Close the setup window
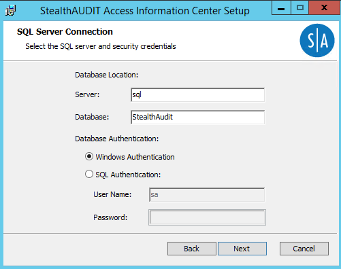Image resolution: width=341 pixels, height=269 pixels. tap(325, 8)
